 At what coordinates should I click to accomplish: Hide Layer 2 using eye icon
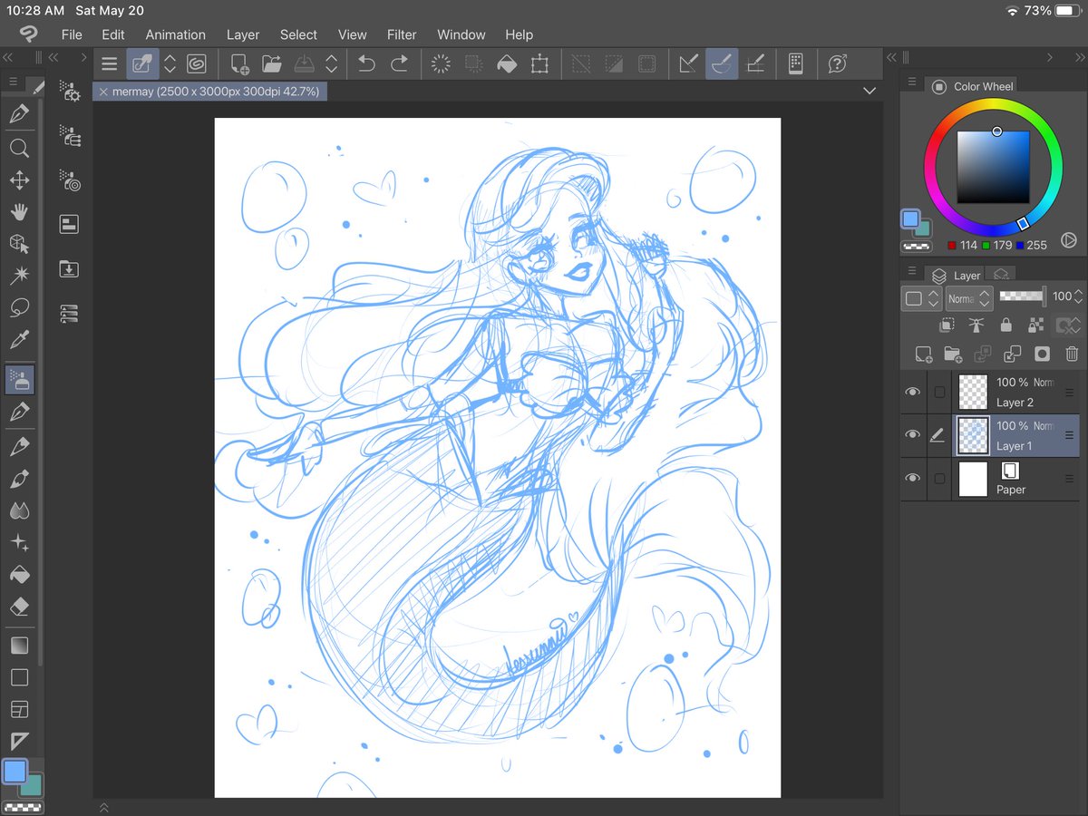(912, 392)
